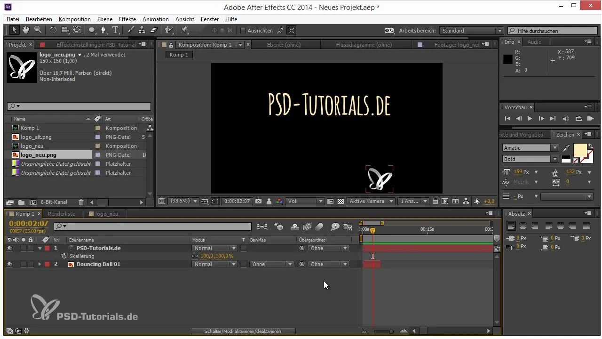Toggle the transparency grid icon
Image resolution: width=602 pixels, height=339 pixels.
pos(341,201)
